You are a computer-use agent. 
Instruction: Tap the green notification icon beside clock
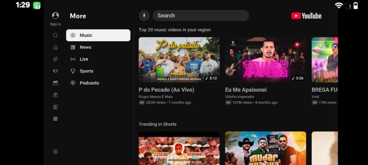click(x=37, y=5)
